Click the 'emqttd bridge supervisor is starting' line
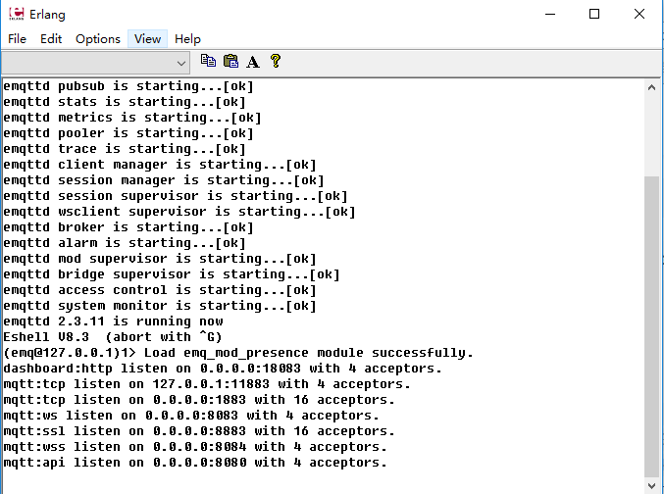 tap(172, 274)
